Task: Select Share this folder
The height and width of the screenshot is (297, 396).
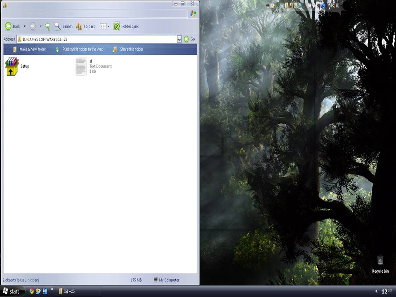Action: [132, 49]
